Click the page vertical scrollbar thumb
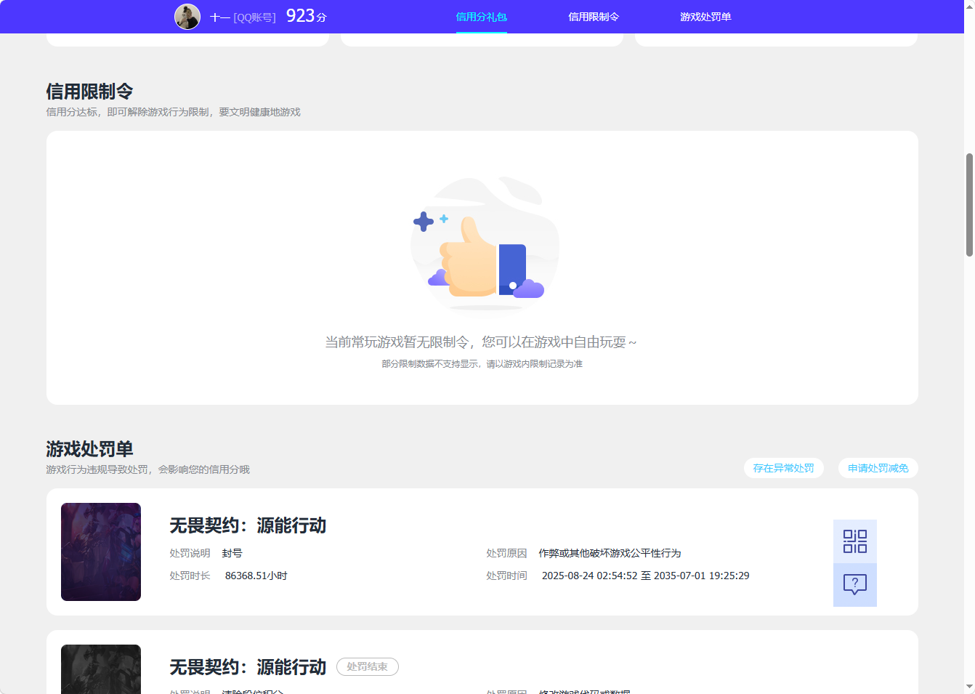The image size is (975, 694). pos(969,204)
